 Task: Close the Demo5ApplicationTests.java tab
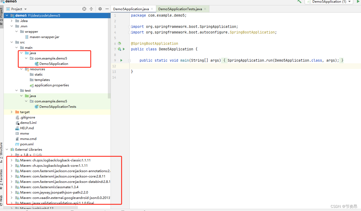[x=206, y=9]
